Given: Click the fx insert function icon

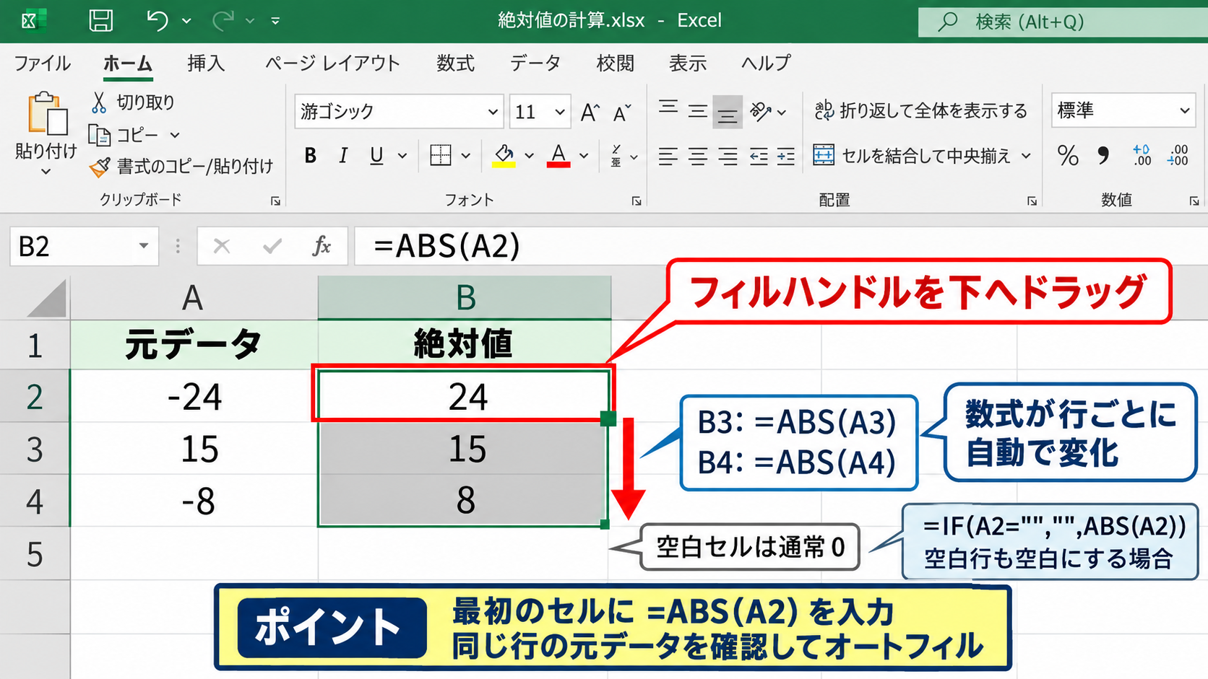Looking at the screenshot, I should (x=322, y=246).
